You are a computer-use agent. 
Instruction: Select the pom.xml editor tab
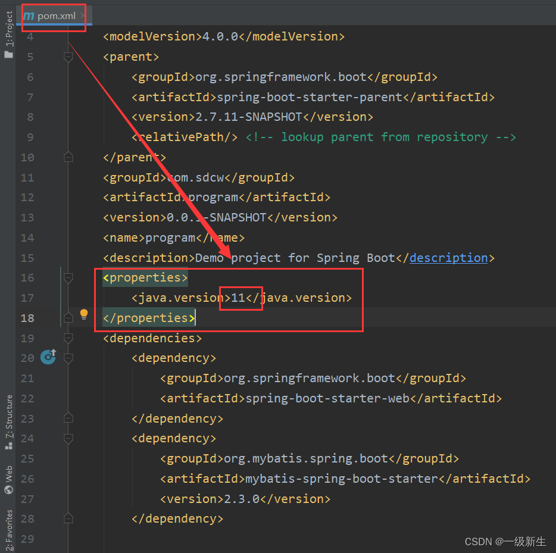[53, 16]
